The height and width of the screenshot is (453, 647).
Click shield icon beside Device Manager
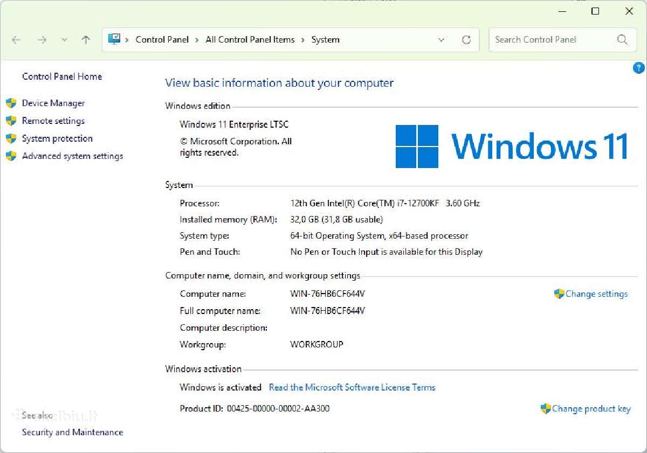point(11,103)
